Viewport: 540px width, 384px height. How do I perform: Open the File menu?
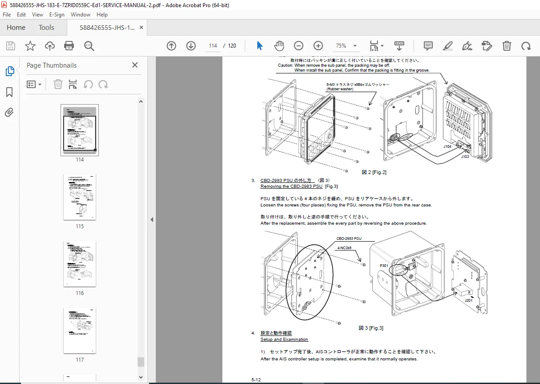click(x=7, y=14)
